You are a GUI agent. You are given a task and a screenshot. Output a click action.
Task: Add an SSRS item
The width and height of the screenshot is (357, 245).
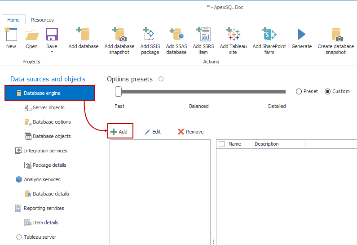click(203, 41)
